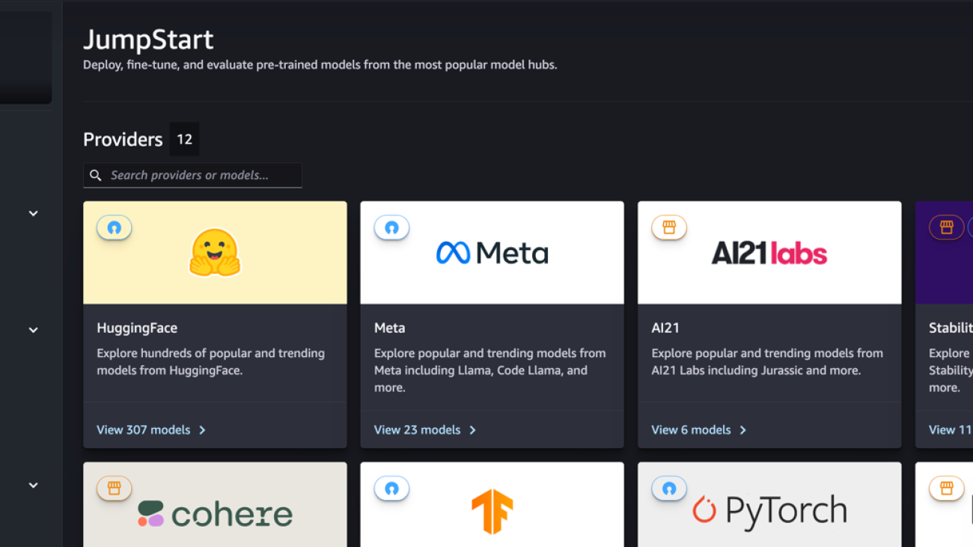
Task: Expand the third sidebar chevron section
Action: point(33,485)
